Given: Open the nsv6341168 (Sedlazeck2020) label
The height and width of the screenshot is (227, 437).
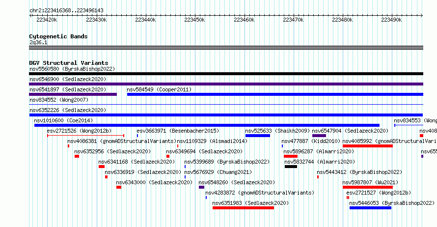Looking at the screenshot, I should click(137, 162).
